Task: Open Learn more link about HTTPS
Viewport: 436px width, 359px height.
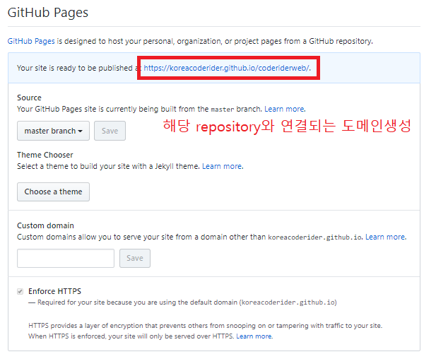Action: coord(254,336)
